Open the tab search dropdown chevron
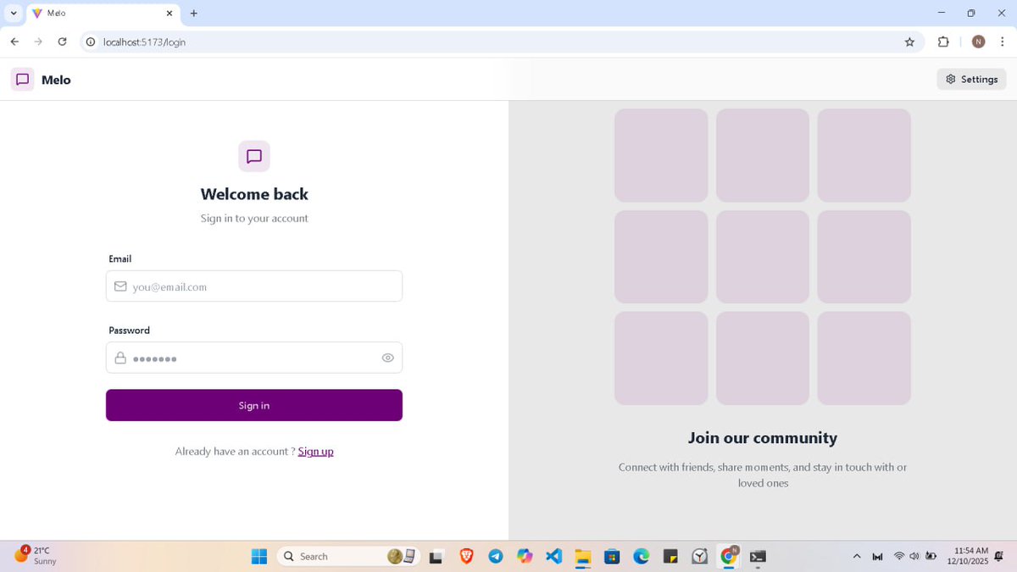1017x572 pixels. pos(14,13)
